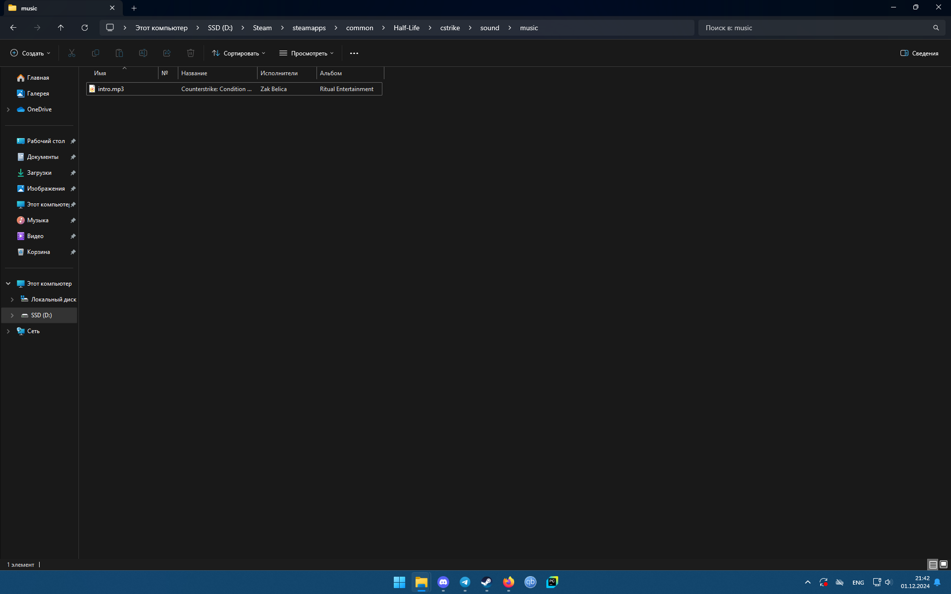Image resolution: width=951 pixels, height=594 pixels.
Task: Click the Создать button
Action: [30, 53]
